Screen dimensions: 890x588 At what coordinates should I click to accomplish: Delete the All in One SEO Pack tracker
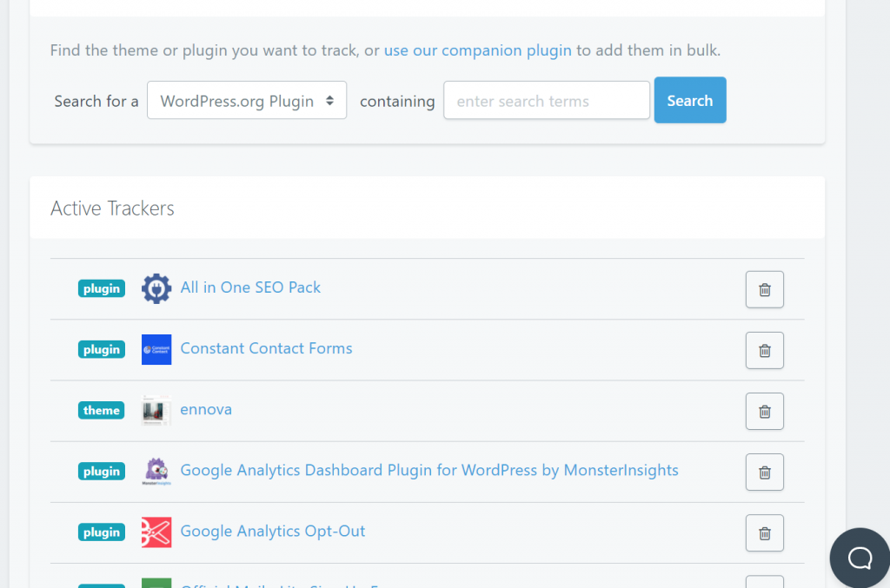coord(765,290)
